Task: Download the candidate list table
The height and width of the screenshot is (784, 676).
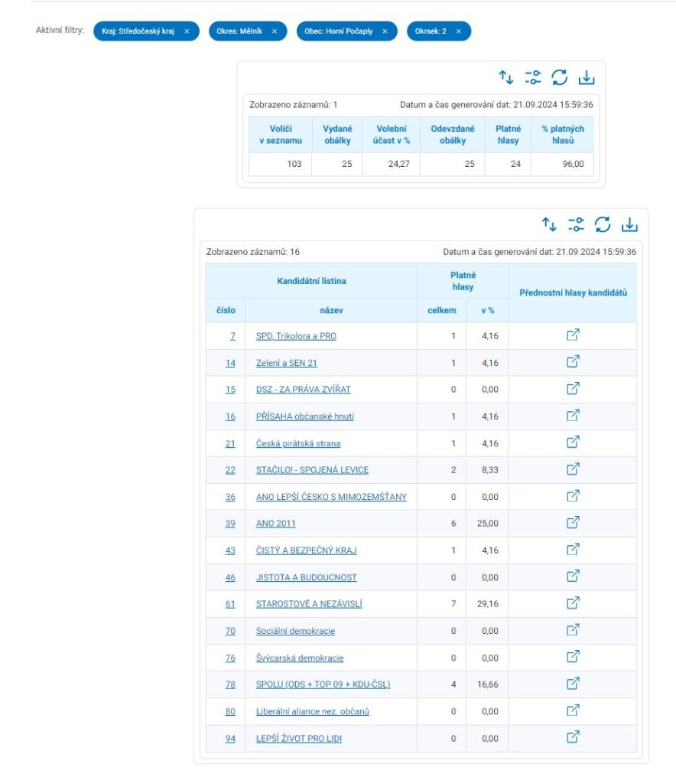Action: click(x=629, y=224)
